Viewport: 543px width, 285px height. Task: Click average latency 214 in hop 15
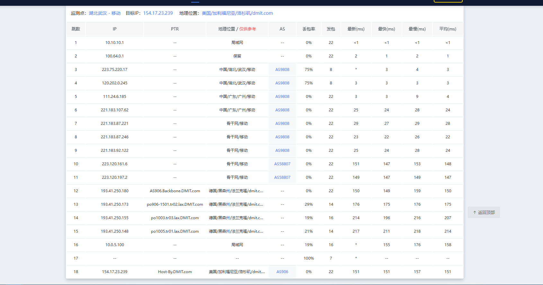click(x=448, y=231)
